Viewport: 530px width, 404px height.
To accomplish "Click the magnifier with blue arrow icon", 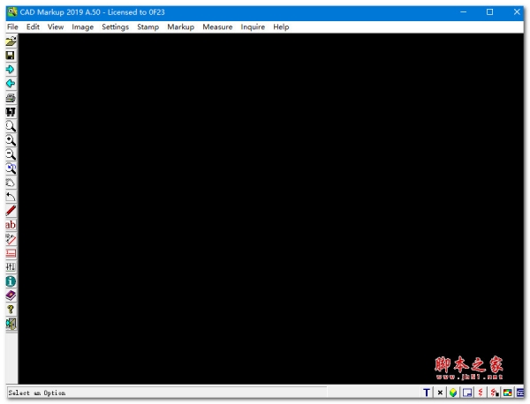I will (x=11, y=168).
